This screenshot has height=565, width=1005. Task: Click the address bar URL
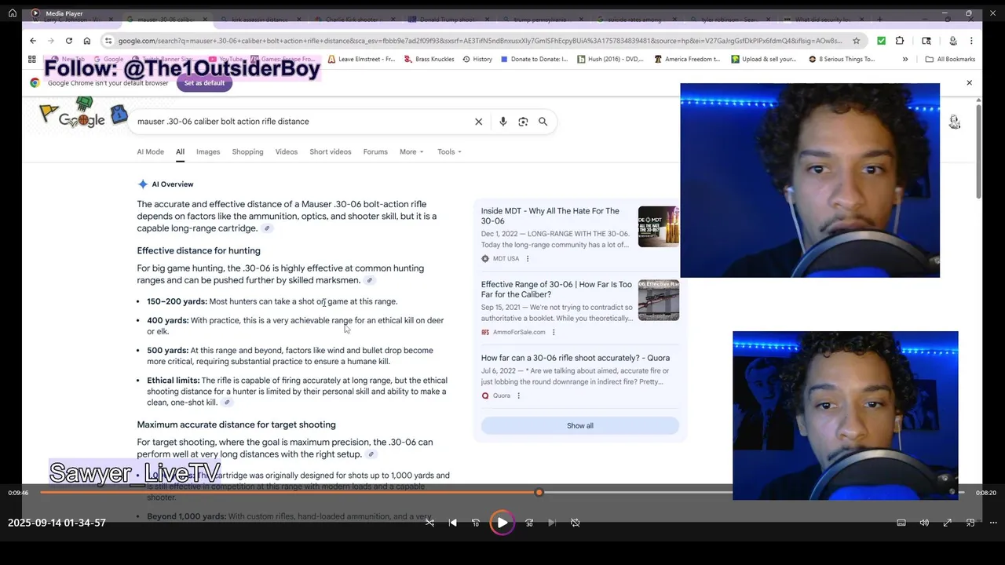(479, 41)
